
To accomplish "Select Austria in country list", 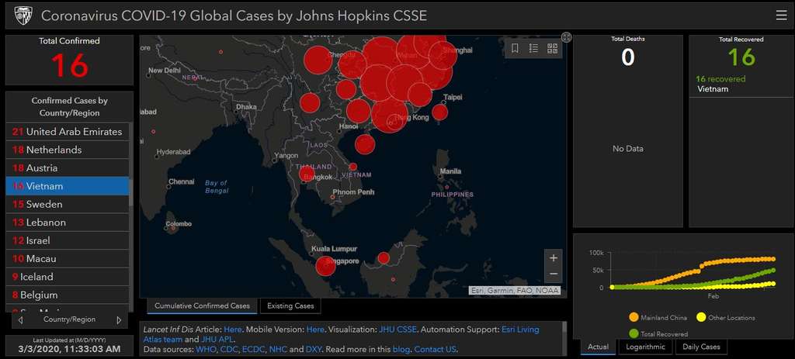I will [x=67, y=168].
